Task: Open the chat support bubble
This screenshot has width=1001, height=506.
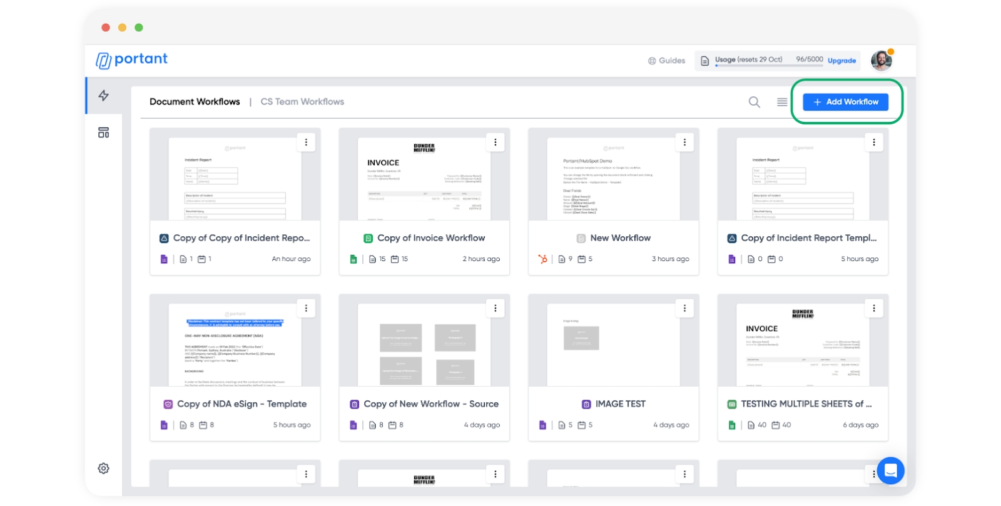Action: pyautogui.click(x=890, y=470)
